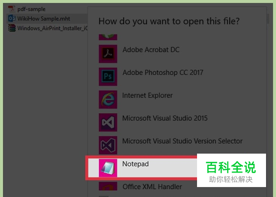Click the Adobe Photoshop CC 2017 icon

tap(108, 76)
